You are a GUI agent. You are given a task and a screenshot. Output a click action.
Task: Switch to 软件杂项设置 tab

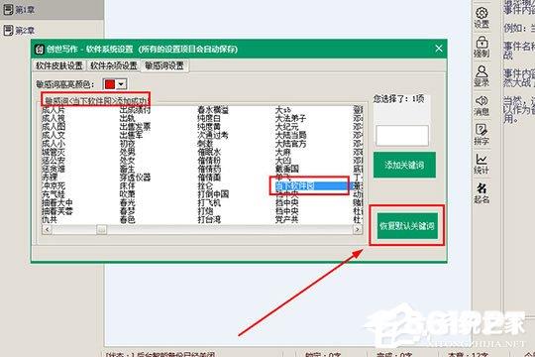(x=114, y=65)
